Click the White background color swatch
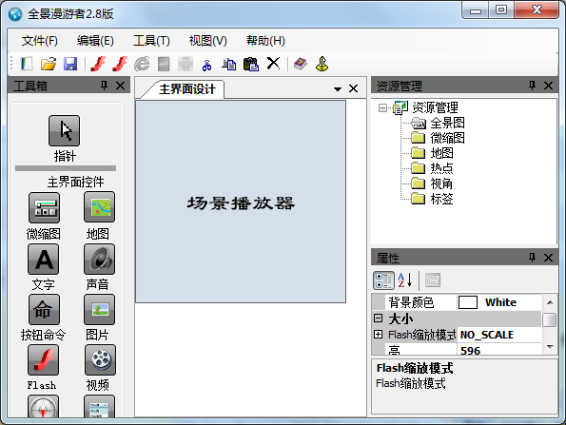 (x=468, y=302)
